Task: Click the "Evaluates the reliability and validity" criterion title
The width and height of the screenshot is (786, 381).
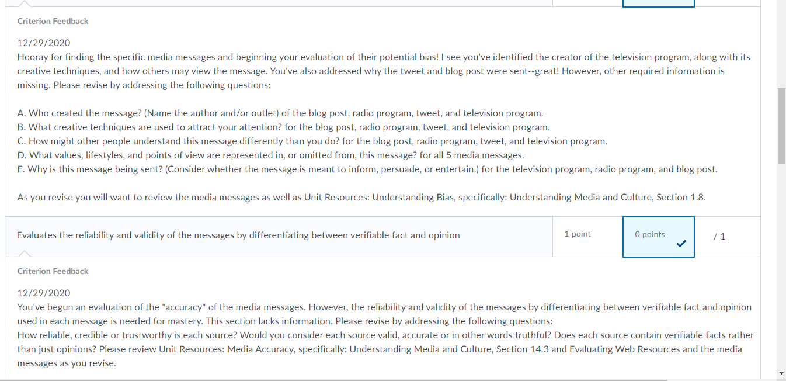Action: point(238,235)
